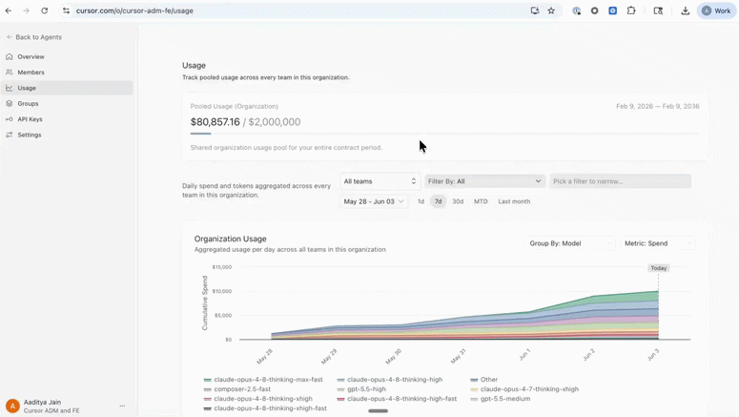Viewport: 739px width, 417px height.
Task: Select the Last month time range
Action: (514, 201)
